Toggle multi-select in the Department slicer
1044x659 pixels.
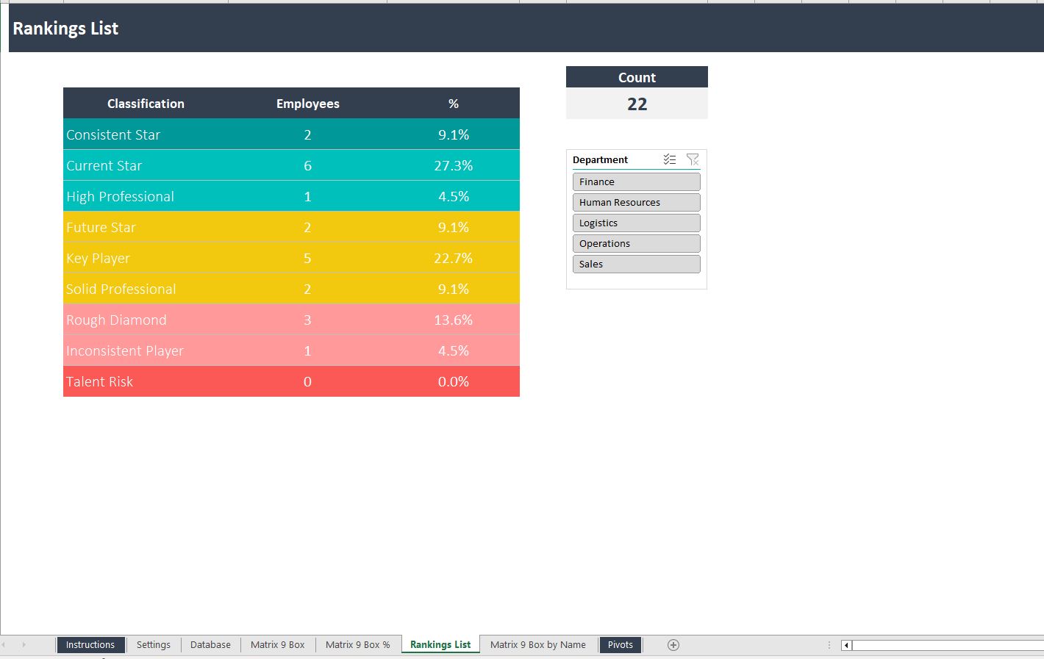(669, 159)
